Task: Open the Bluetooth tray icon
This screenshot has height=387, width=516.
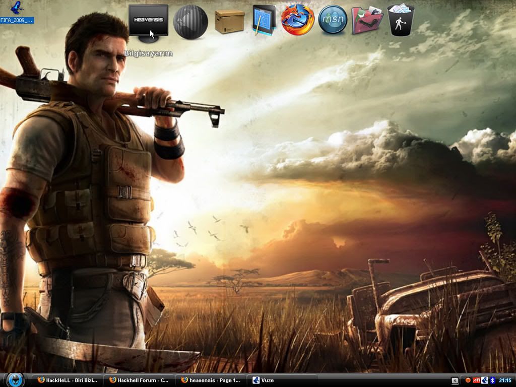Action: click(492, 380)
